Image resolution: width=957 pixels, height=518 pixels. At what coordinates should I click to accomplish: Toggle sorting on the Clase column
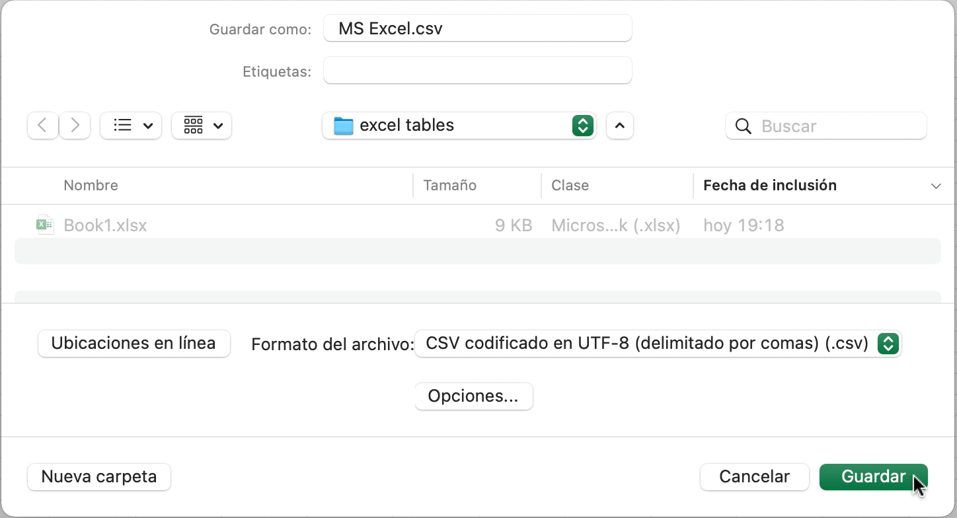570,185
